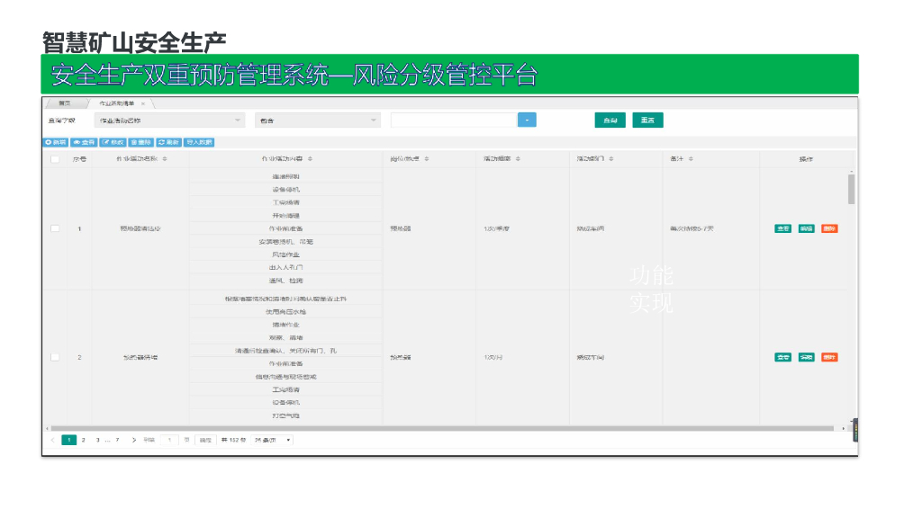Go to previous page with the pagination arrow

(x=52, y=440)
